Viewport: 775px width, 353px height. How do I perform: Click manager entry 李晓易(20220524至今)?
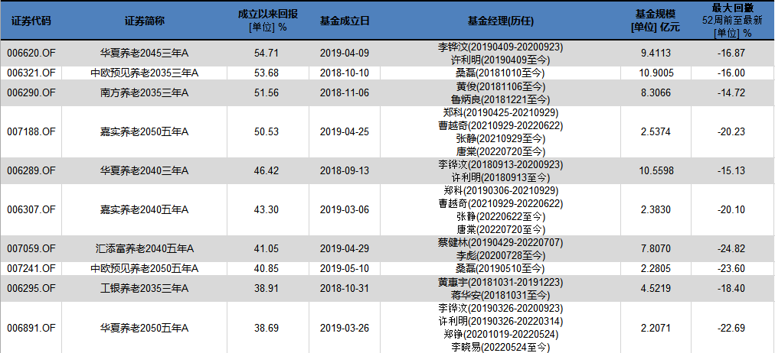501,347
